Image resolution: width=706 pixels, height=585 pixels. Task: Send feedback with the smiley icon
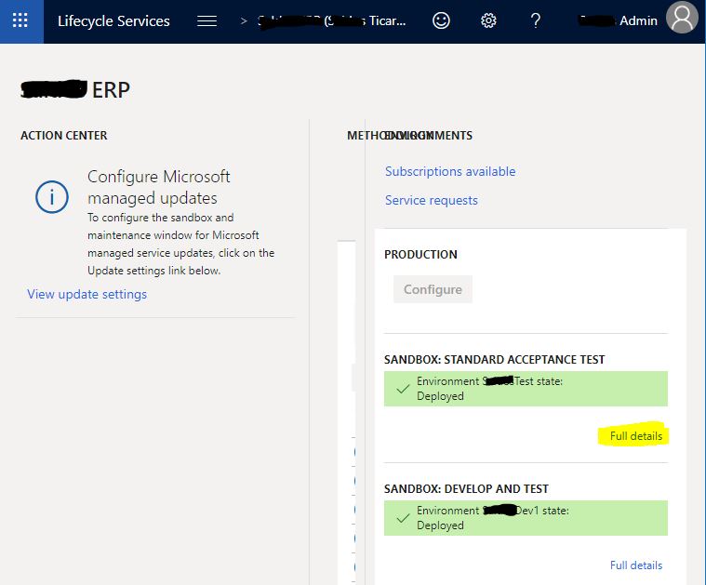tap(441, 20)
